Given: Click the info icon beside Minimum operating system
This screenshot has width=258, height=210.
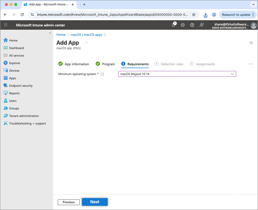Looking at the screenshot, I should click(x=103, y=74).
